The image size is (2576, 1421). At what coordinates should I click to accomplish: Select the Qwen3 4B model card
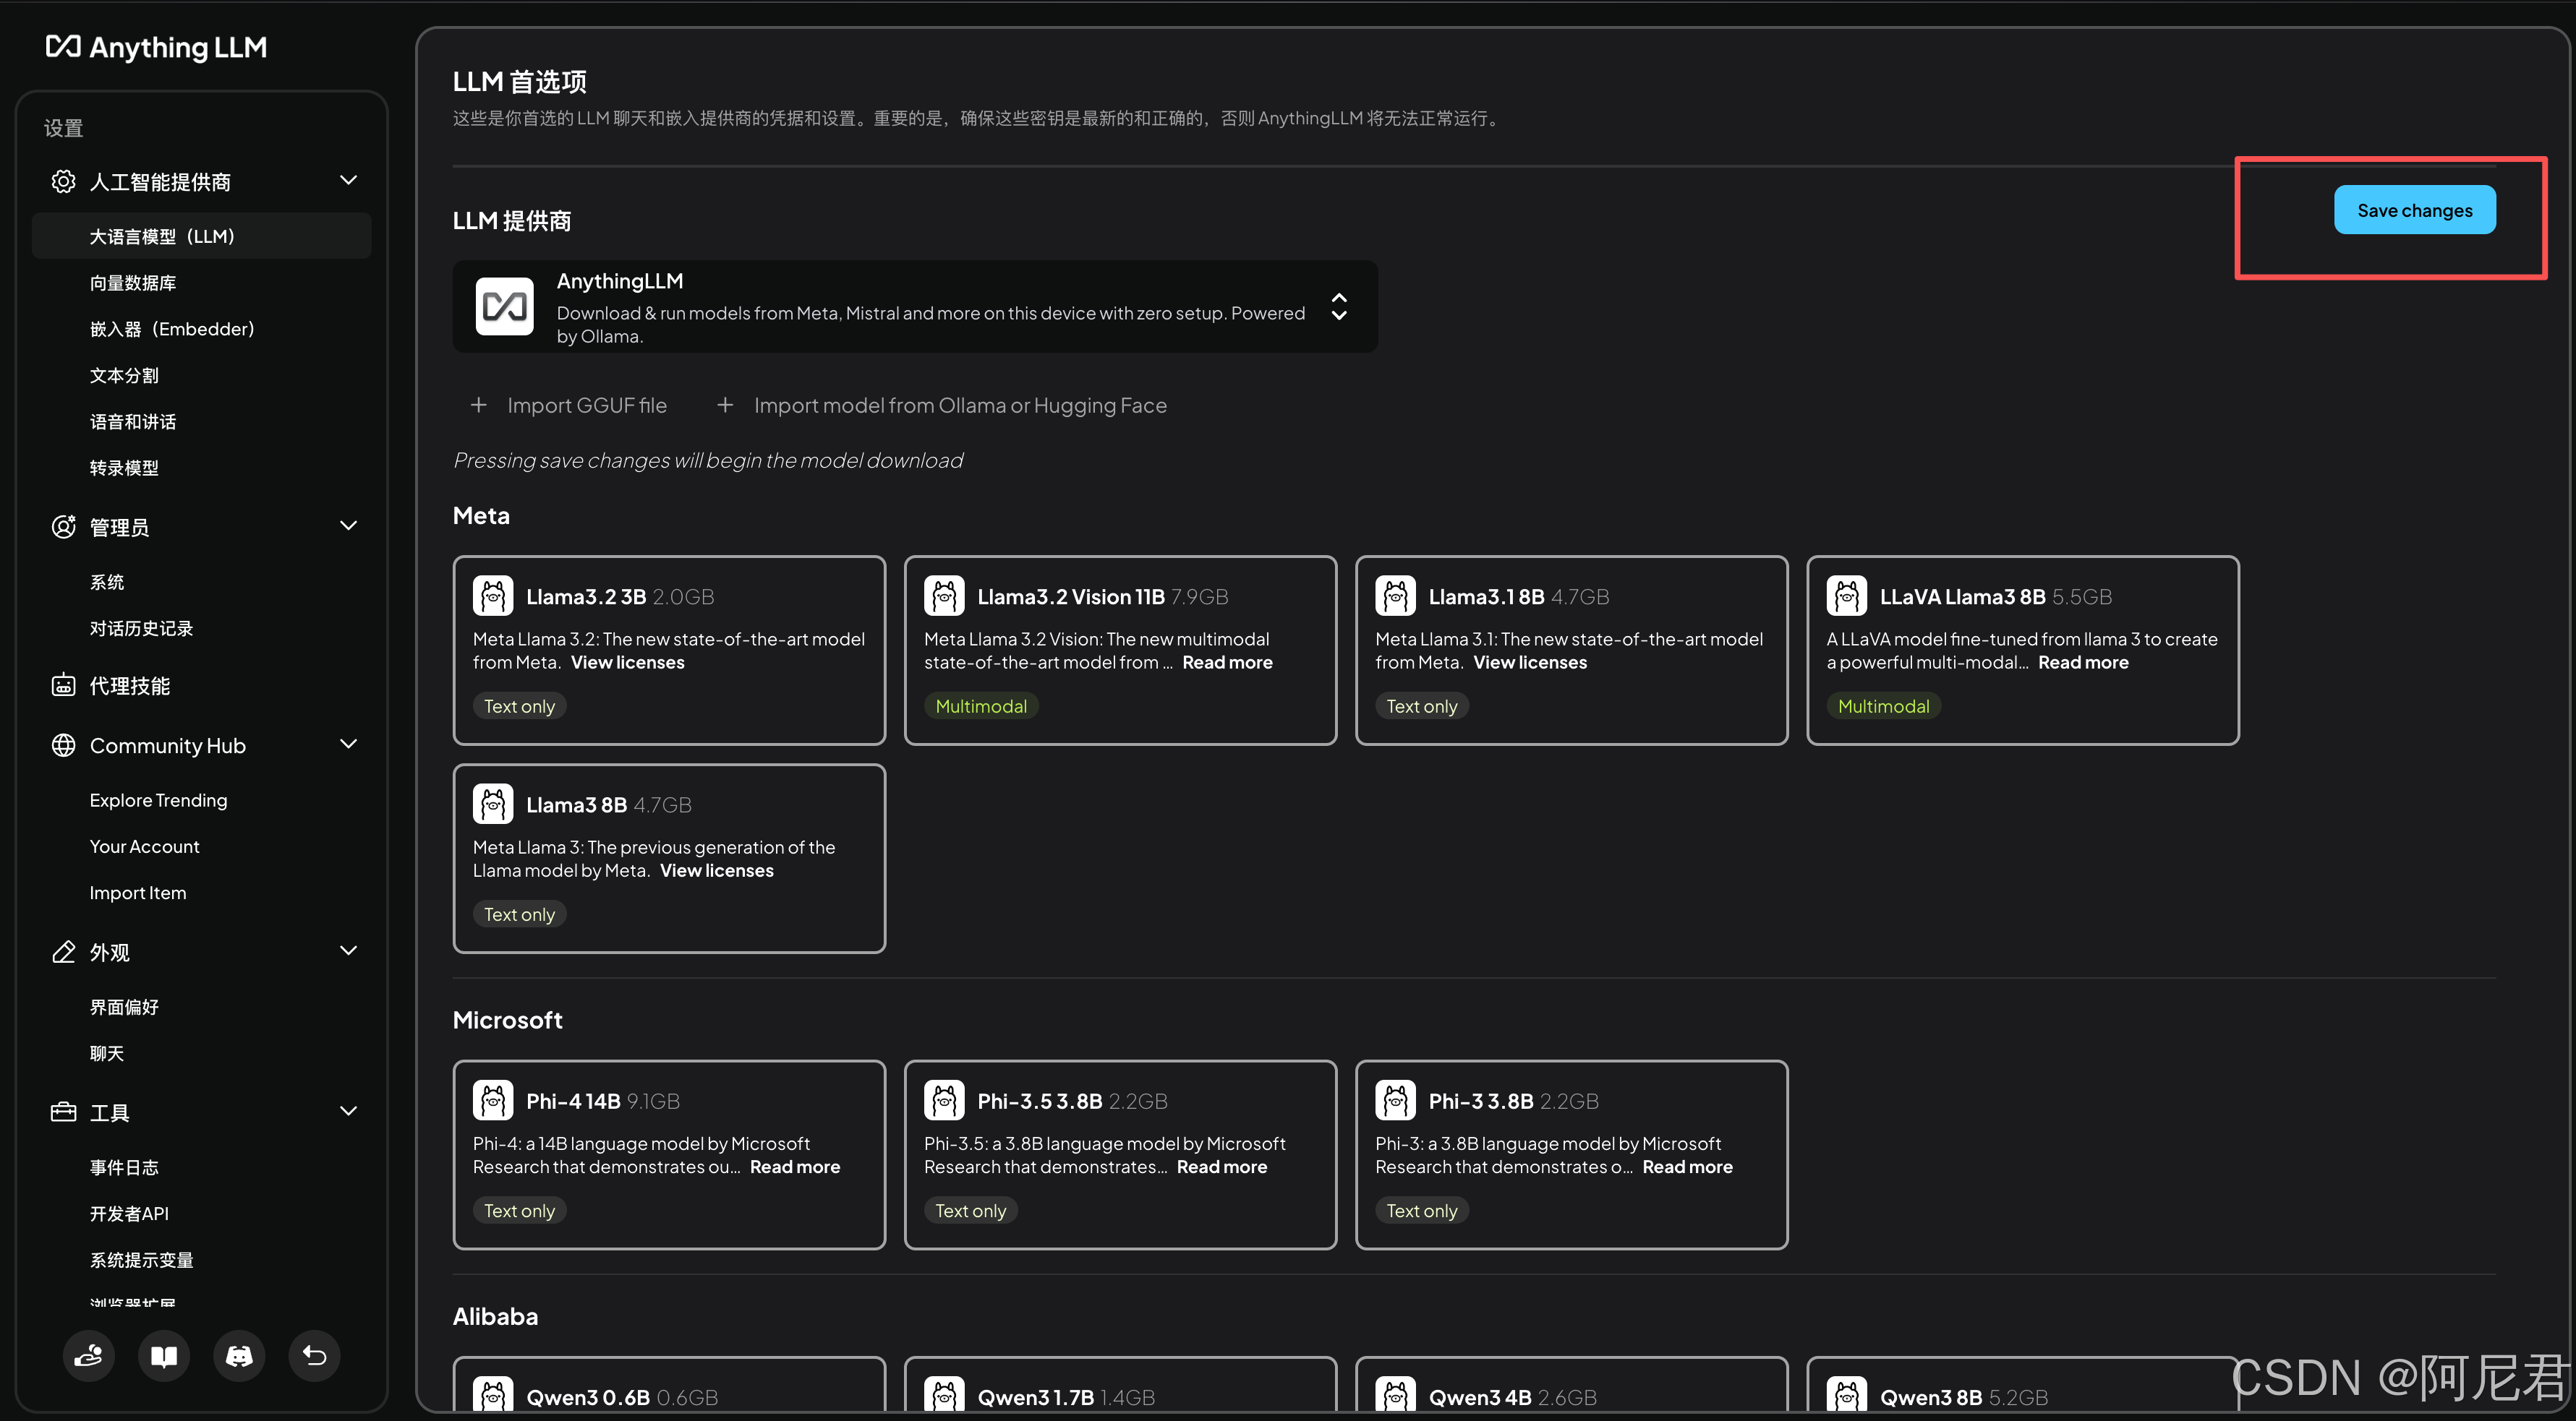[x=1571, y=1389]
